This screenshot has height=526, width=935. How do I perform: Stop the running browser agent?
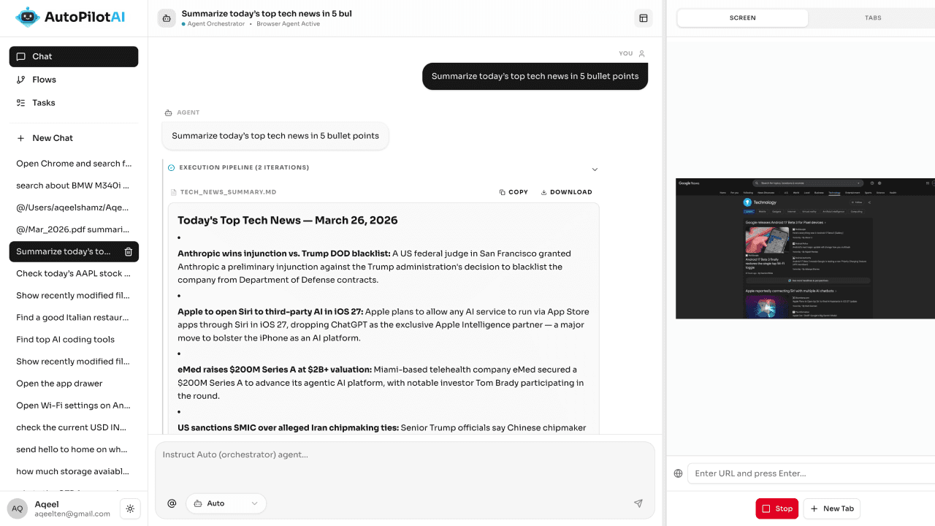click(777, 508)
